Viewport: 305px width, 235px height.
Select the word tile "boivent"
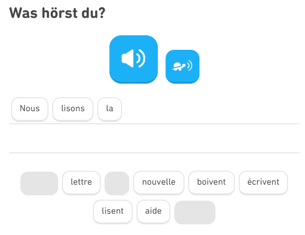point(211,182)
